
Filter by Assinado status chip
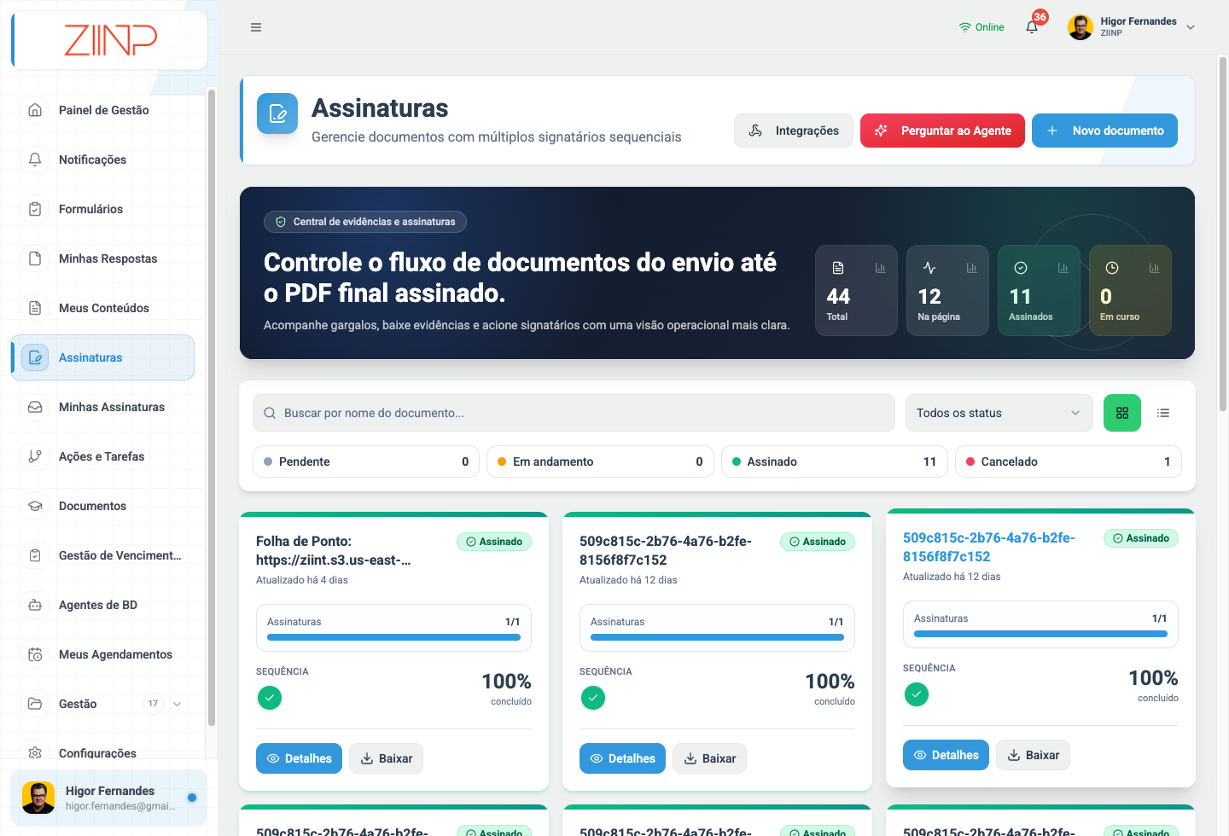[x=835, y=462]
